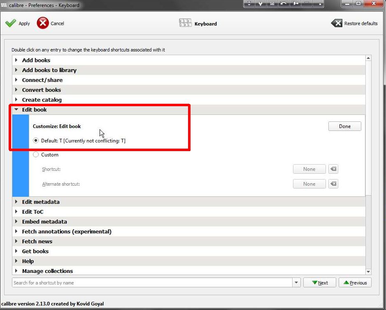
Task: Expand the Get books group arrow
Action: [x=16, y=251]
